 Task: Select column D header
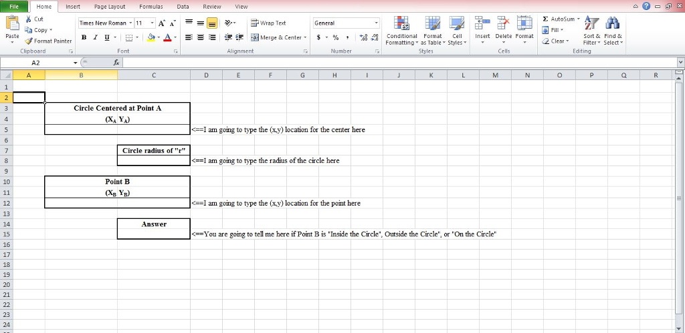[206, 75]
